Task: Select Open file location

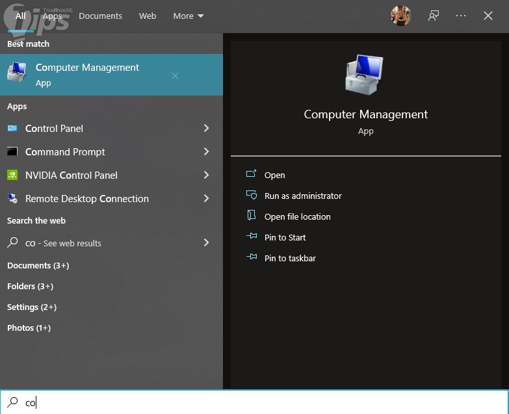Action: point(297,216)
